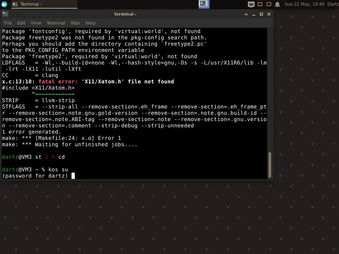Close the Terminal window
The image size is (339, 254).
pyautogui.click(x=269, y=14)
